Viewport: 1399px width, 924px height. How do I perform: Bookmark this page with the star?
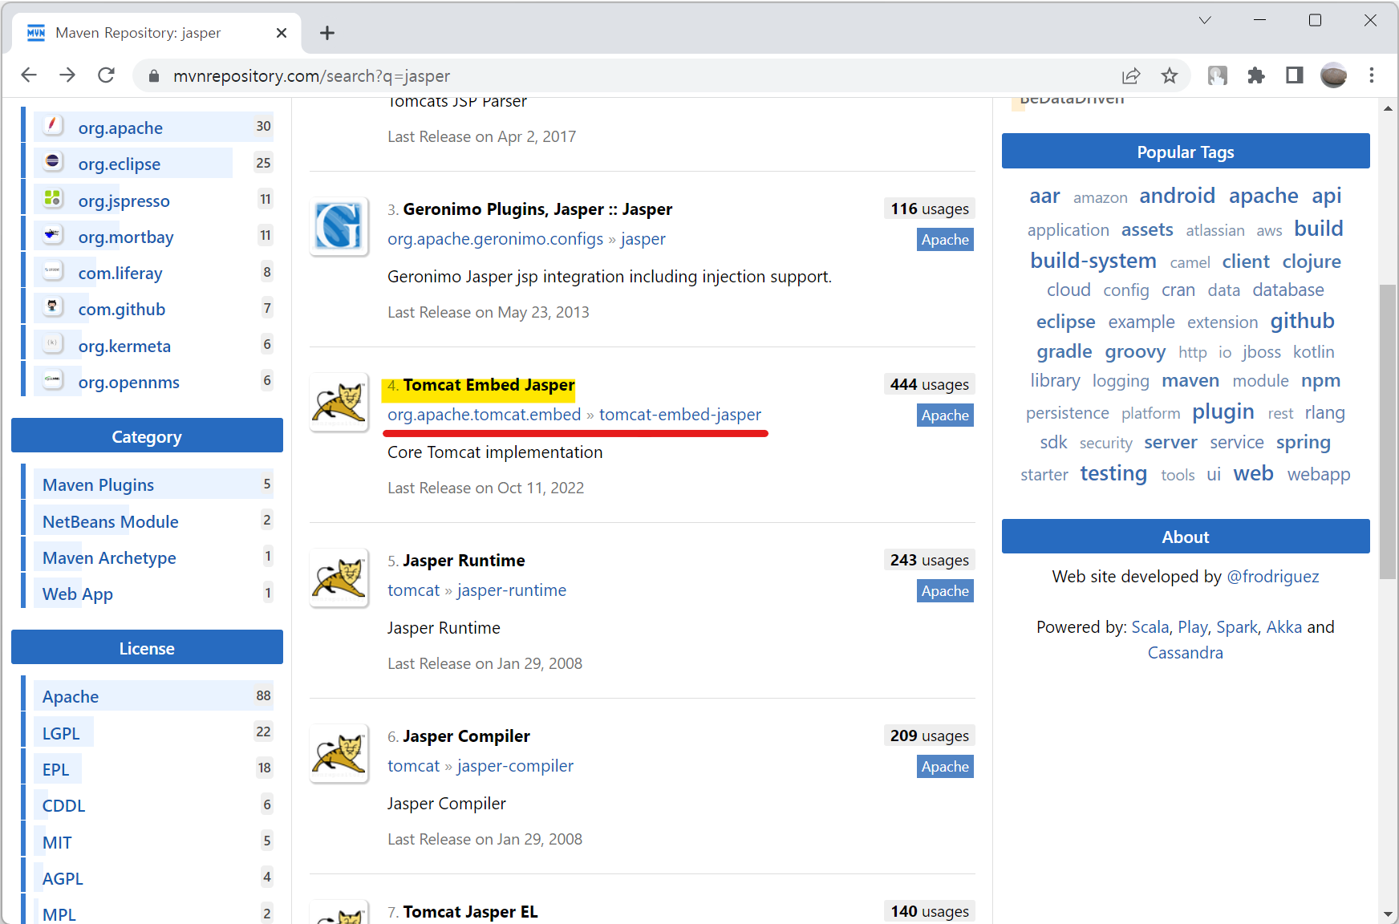1170,75
